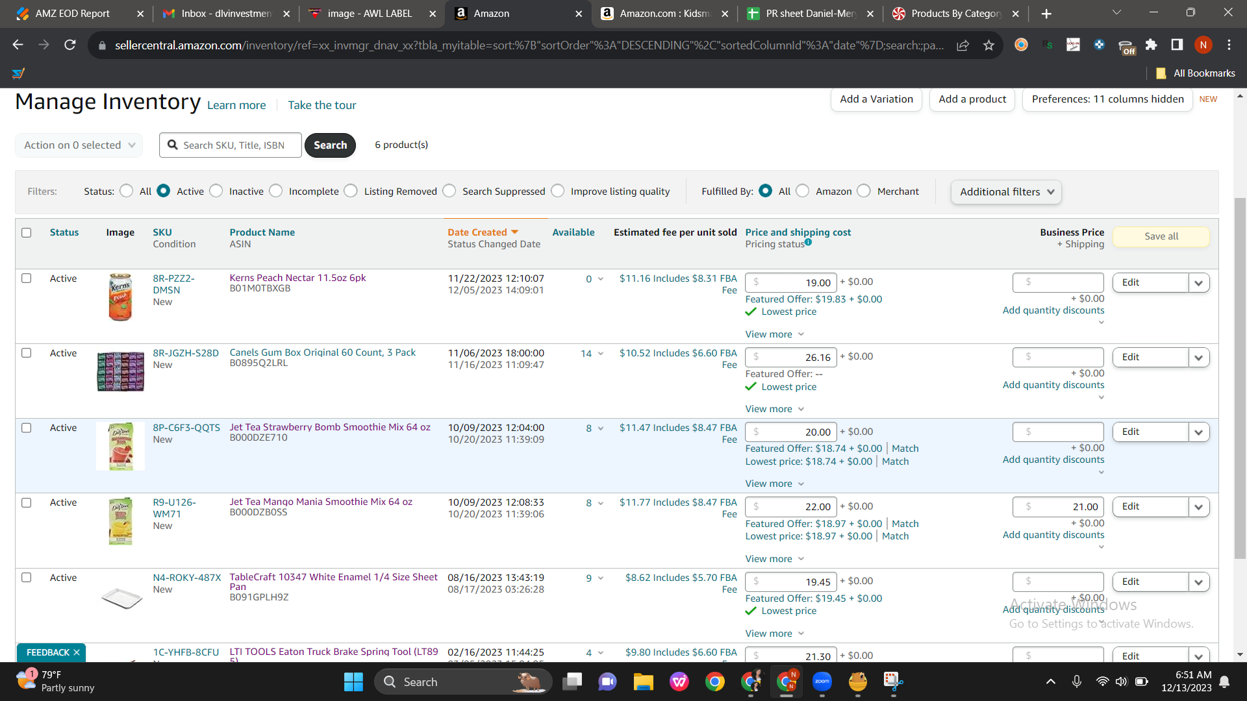
Task: Open Zoom from the taskbar
Action: (822, 682)
